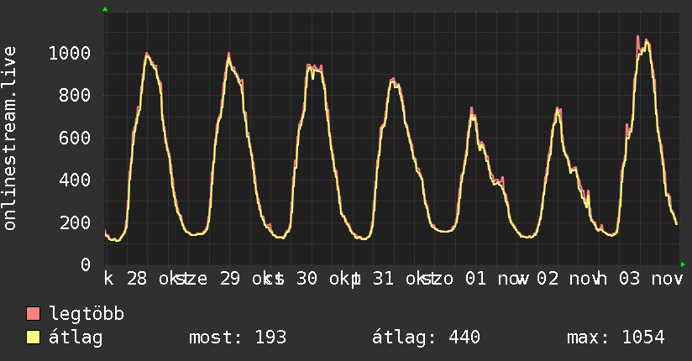Click the '02 nov' date label
This screenshot has width=692, height=361.
[x=567, y=279]
